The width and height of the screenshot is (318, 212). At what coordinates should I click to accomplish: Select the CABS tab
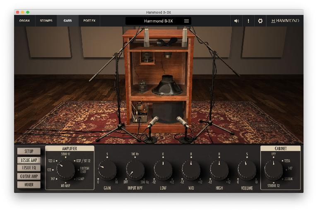pos(67,21)
